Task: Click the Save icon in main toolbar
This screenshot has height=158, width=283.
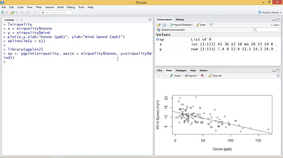Action: (x=22, y=13)
